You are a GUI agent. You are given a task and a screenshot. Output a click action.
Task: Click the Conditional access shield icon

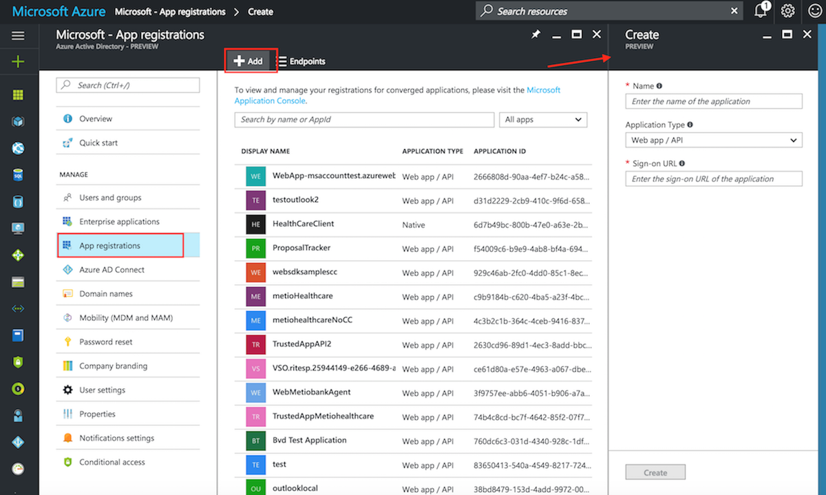(67, 462)
